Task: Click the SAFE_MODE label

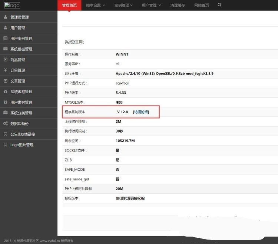Action: tap(75, 170)
